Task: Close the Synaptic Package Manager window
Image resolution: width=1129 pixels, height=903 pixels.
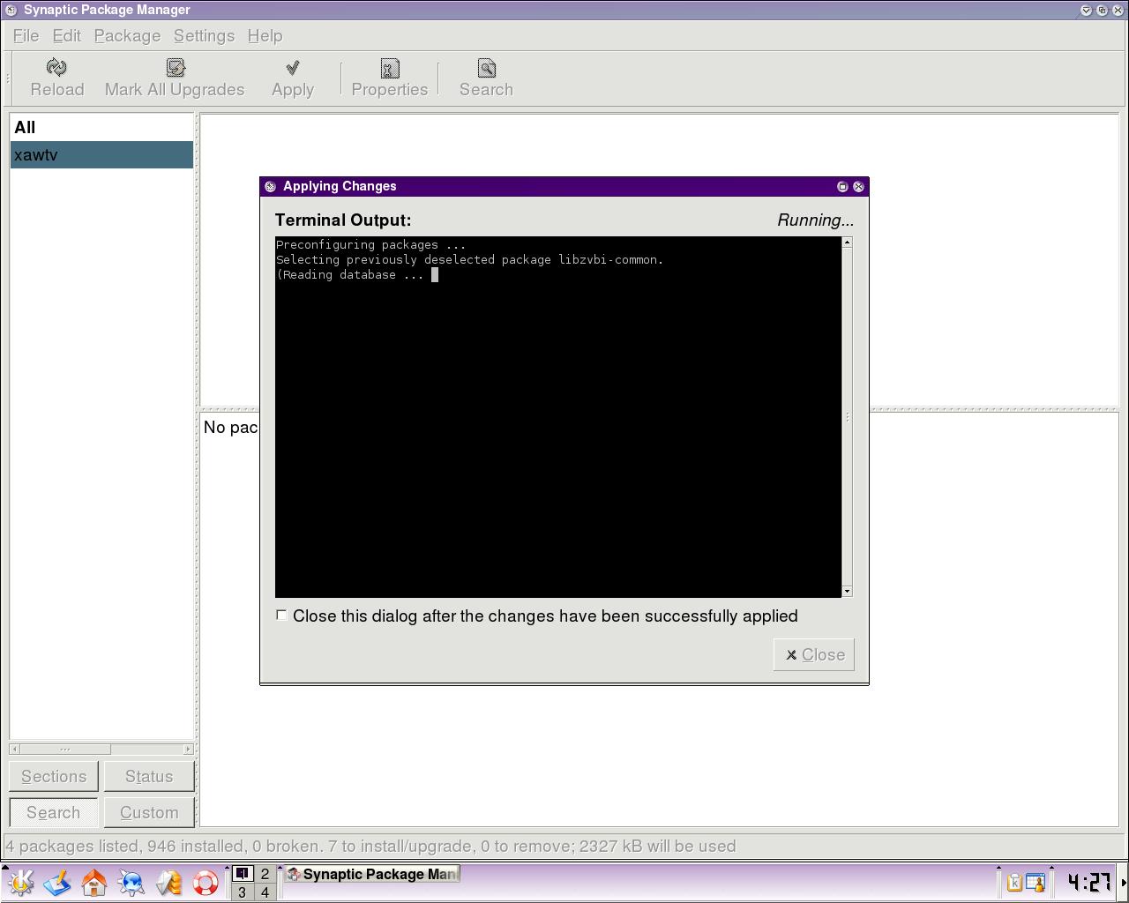Action: [1118, 11]
